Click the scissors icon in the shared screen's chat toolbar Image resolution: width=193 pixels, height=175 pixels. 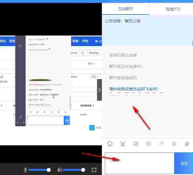(x=38, y=112)
